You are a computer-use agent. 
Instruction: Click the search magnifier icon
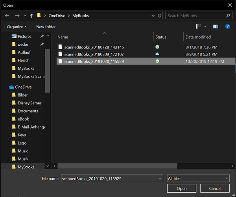228,15
